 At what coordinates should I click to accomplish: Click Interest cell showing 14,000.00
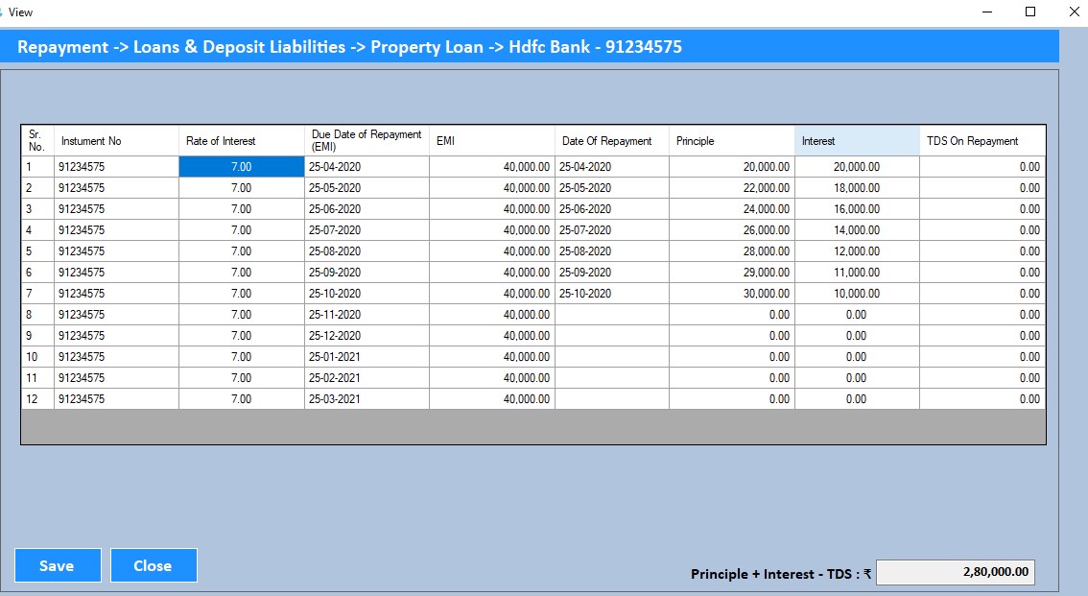(x=856, y=230)
